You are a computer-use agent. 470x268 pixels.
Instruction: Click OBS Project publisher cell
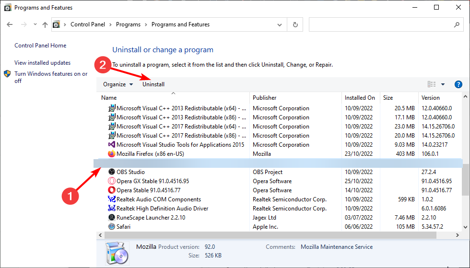click(268, 172)
